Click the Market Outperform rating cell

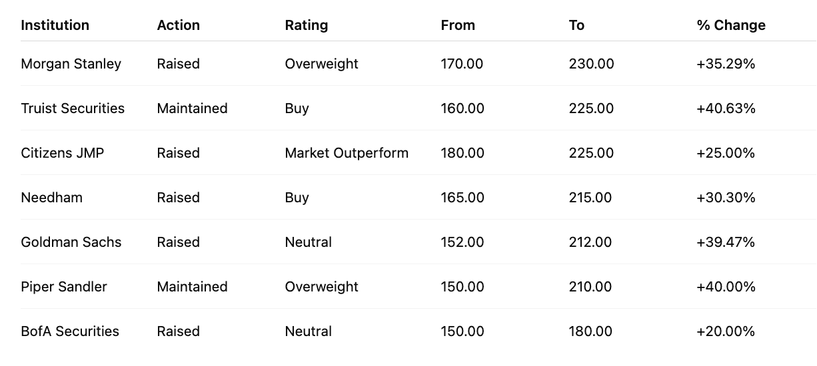pos(347,153)
